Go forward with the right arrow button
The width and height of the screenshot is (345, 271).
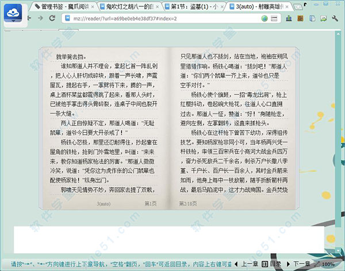pos(40,18)
